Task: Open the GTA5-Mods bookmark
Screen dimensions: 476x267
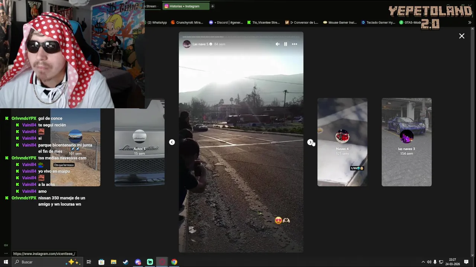Action: coord(411,23)
